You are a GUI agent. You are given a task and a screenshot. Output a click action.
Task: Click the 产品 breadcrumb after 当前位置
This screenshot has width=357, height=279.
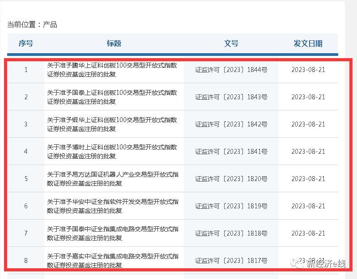pyautogui.click(x=50, y=25)
